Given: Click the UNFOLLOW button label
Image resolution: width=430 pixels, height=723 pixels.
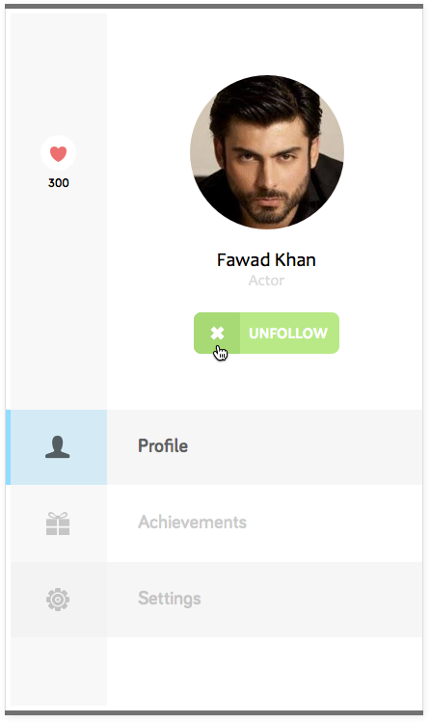Looking at the screenshot, I should pos(288,334).
